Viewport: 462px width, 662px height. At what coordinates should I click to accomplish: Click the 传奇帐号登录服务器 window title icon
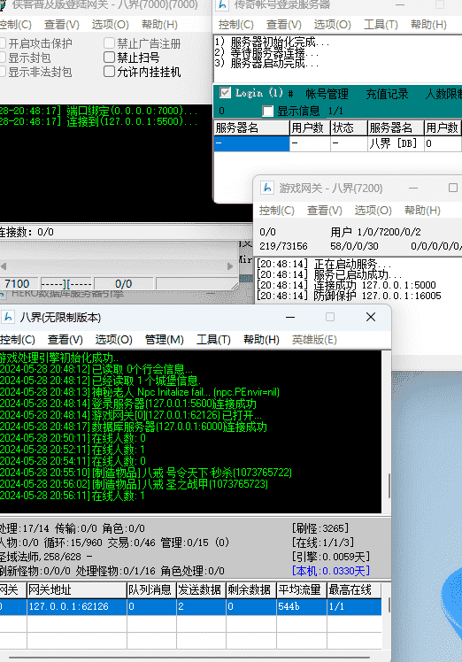coord(222,5)
